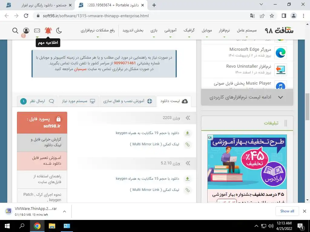Click download icon for version 2203

coord(187,133)
